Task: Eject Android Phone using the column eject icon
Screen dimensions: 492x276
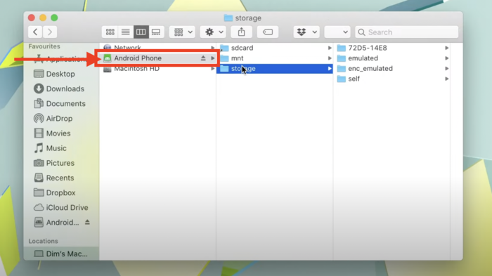Action: [x=203, y=58]
